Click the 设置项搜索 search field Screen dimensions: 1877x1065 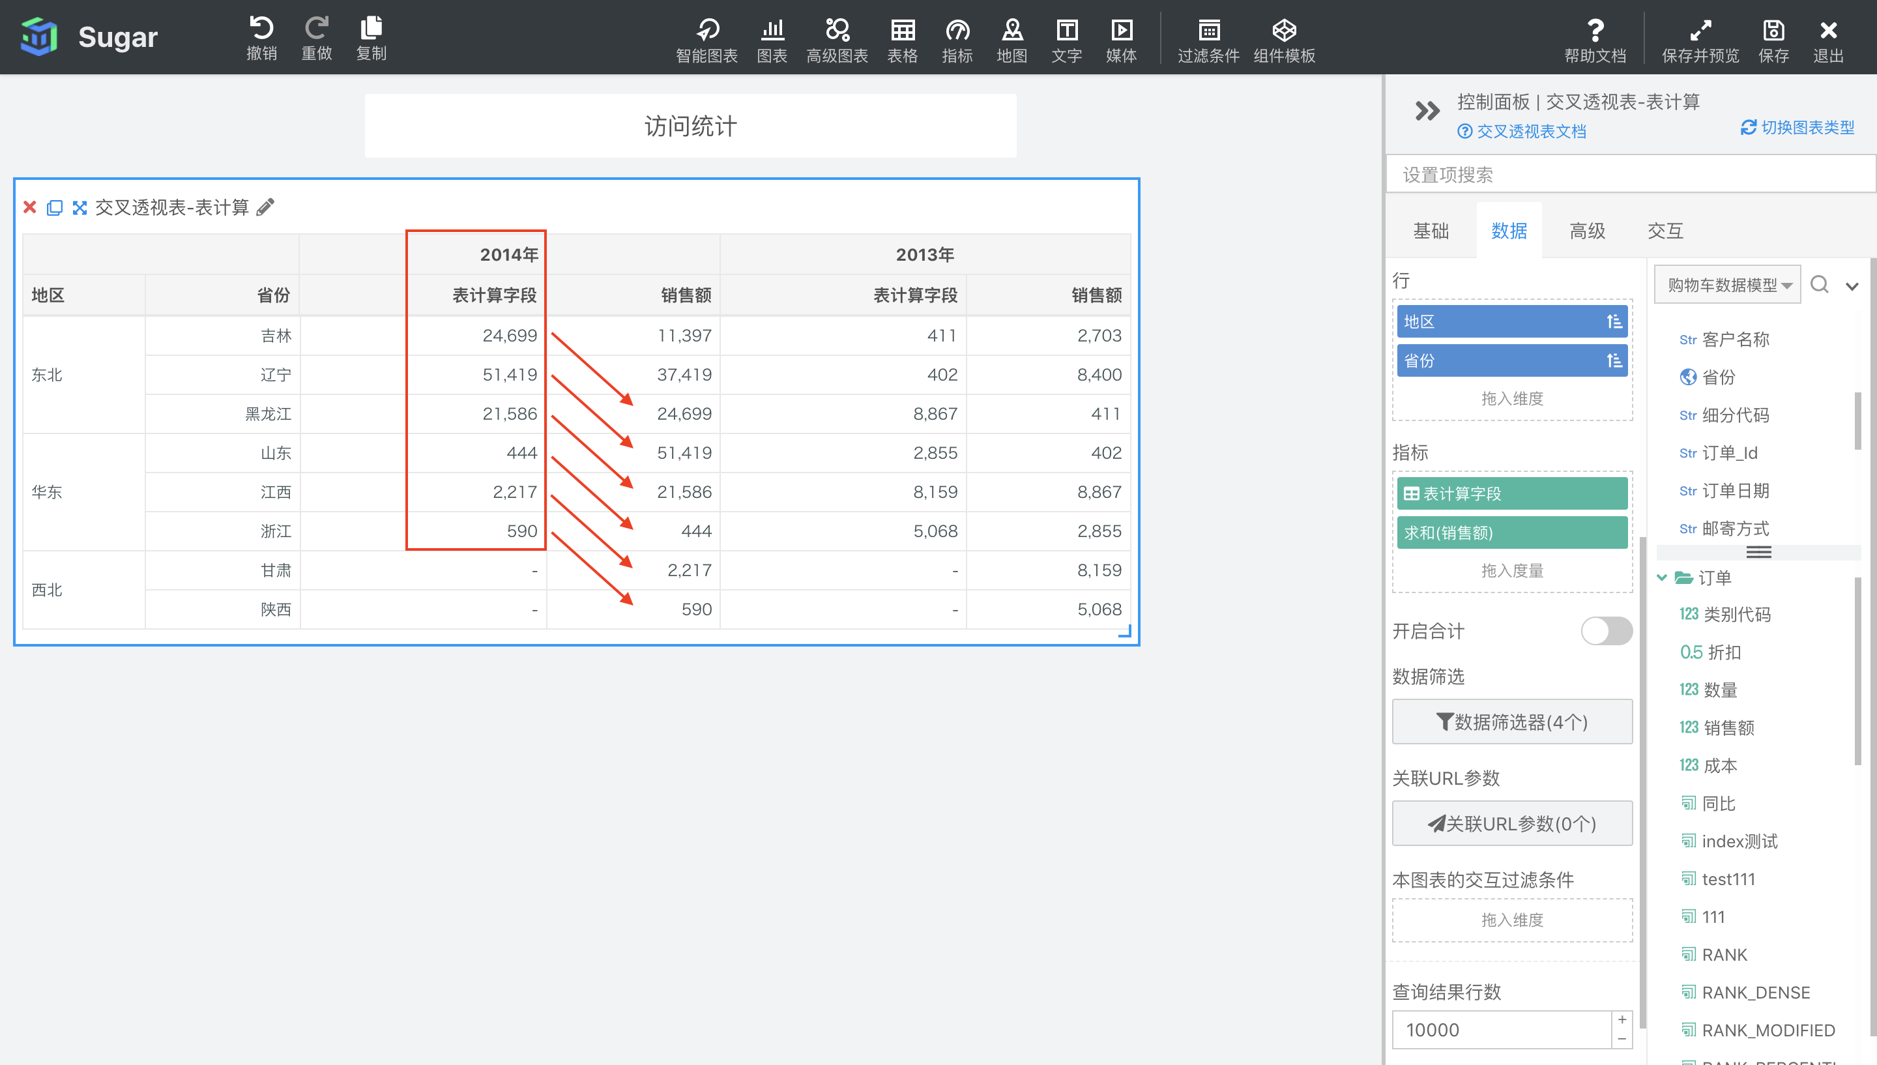point(1631,174)
